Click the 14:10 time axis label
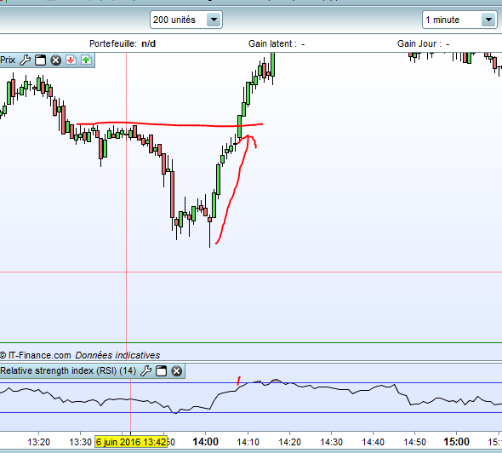The width and height of the screenshot is (502, 453). [248, 442]
